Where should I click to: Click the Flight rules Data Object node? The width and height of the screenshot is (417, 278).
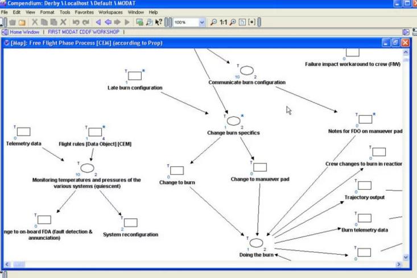95,132
